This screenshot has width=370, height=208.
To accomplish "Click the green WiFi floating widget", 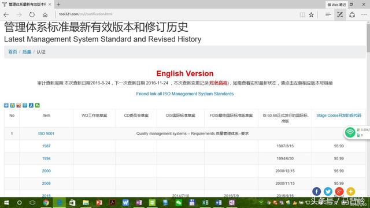I will [x=350, y=132].
